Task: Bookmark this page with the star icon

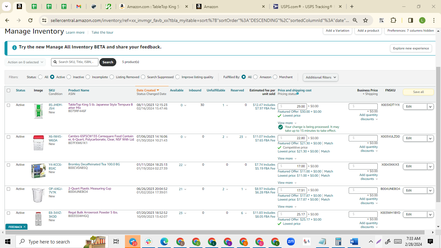Action: point(365,20)
